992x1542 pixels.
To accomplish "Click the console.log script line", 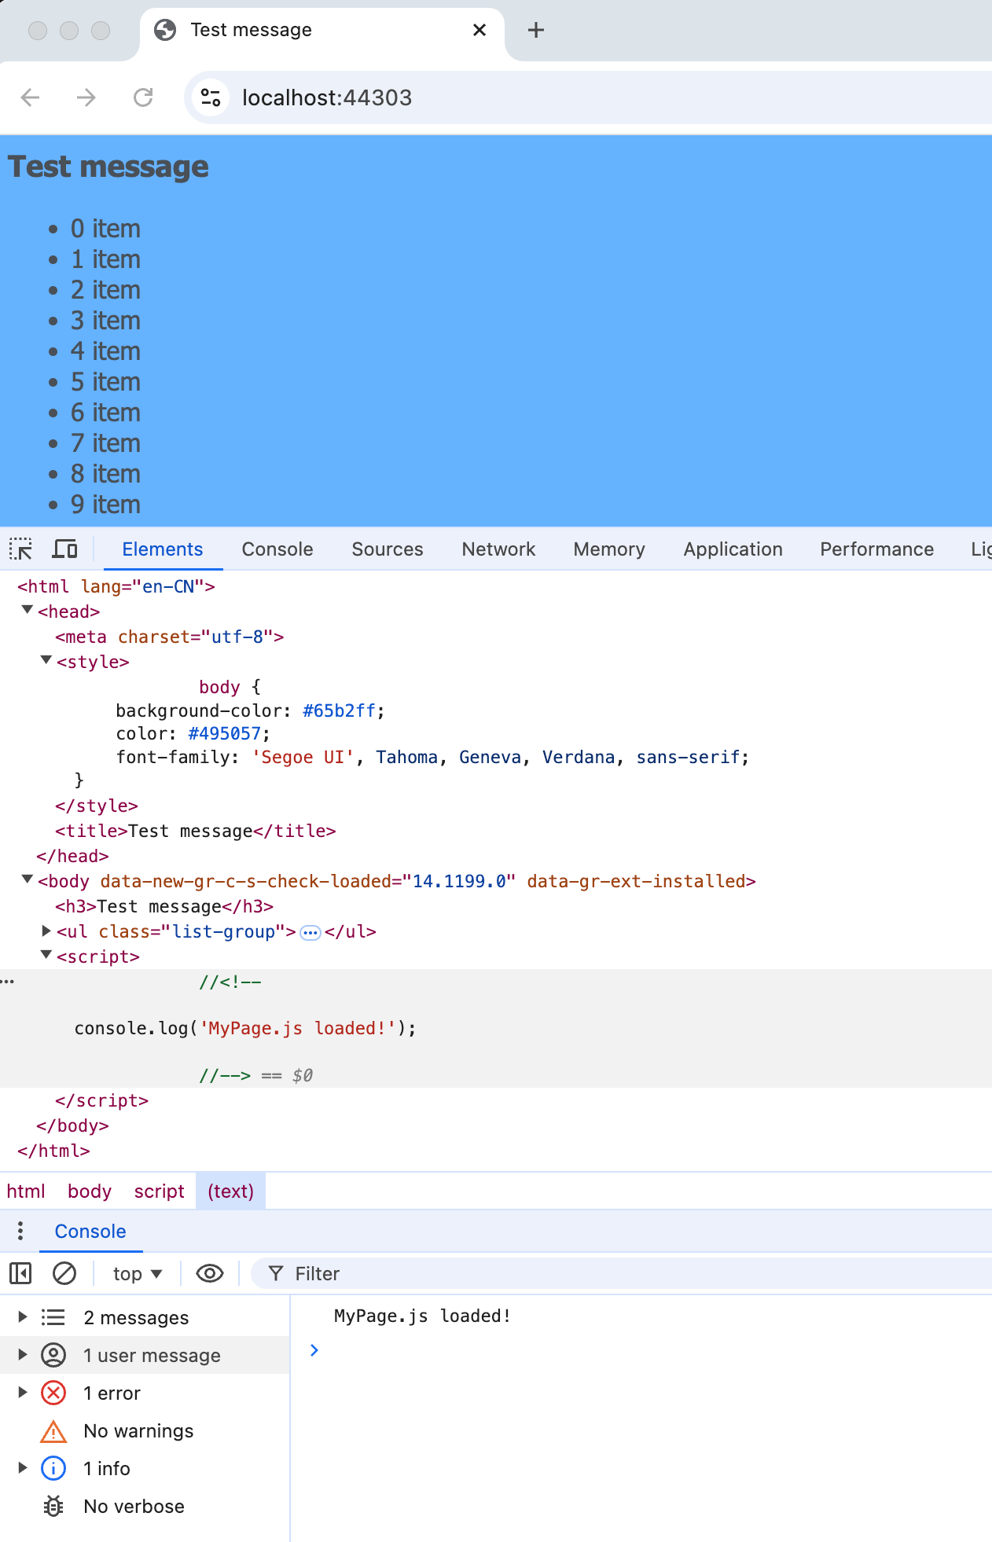I will [x=245, y=1028].
